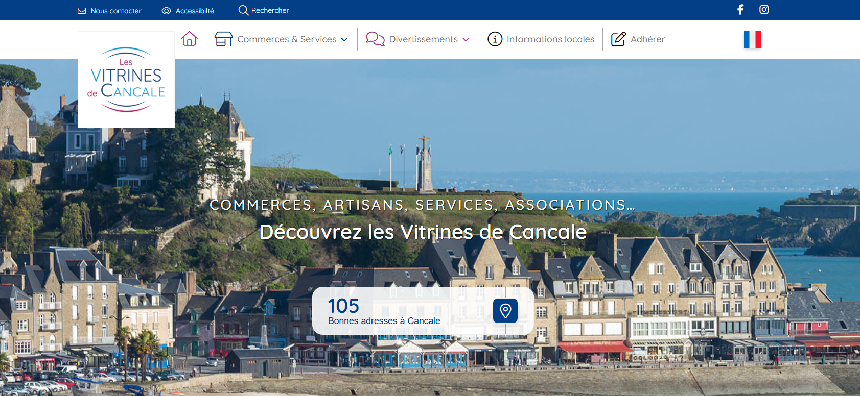Open the Bonnes adresses à Cancale link
The height and width of the screenshot is (396, 860).
pos(384,321)
